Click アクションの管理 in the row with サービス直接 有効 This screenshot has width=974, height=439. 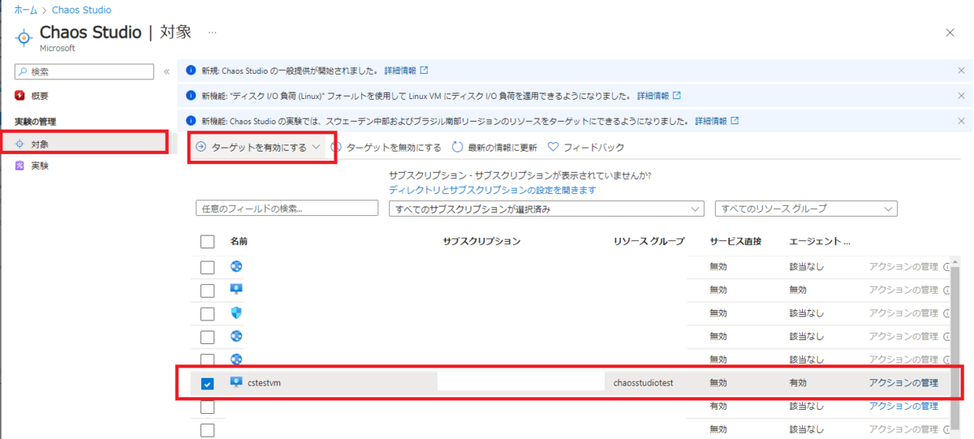(x=903, y=406)
